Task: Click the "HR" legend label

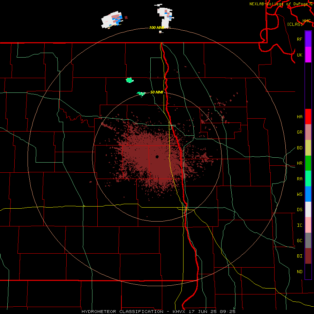Action: click(x=299, y=163)
